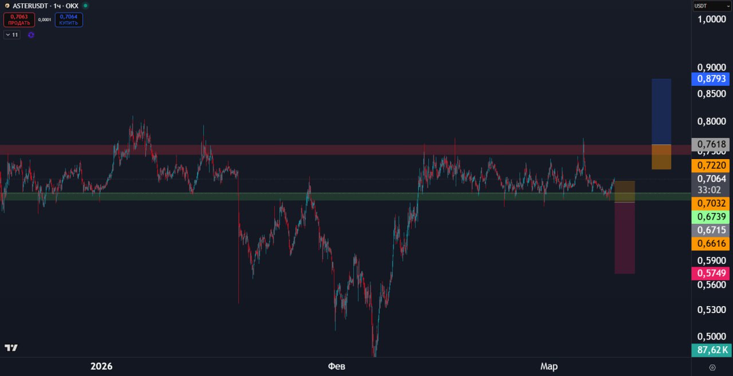Select the green horizontal support zone
733x376 pixels.
[345, 196]
